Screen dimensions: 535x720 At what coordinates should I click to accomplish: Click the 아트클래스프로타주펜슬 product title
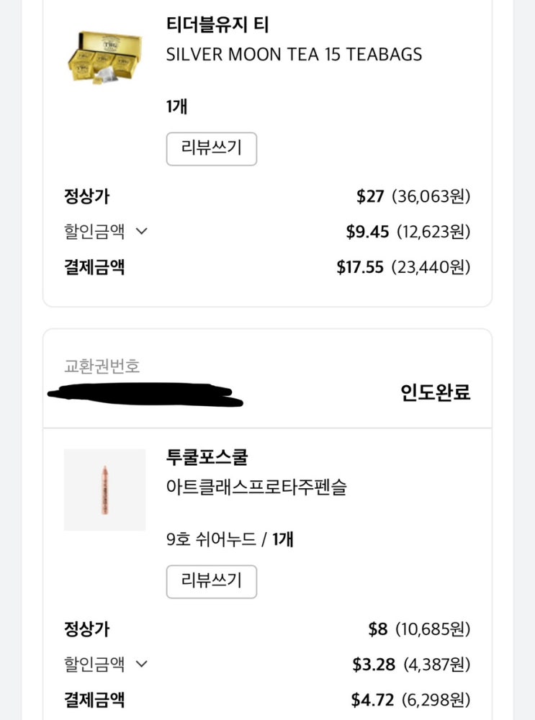pyautogui.click(x=256, y=487)
